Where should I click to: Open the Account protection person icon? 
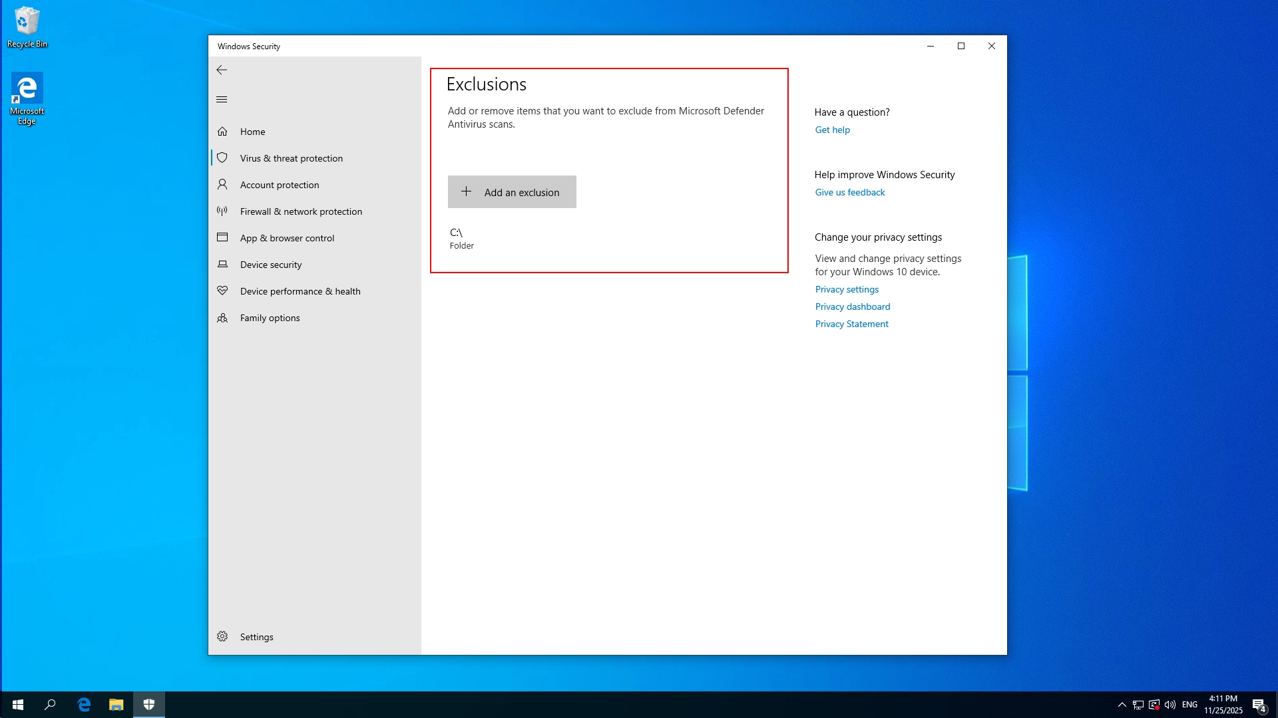tap(222, 185)
